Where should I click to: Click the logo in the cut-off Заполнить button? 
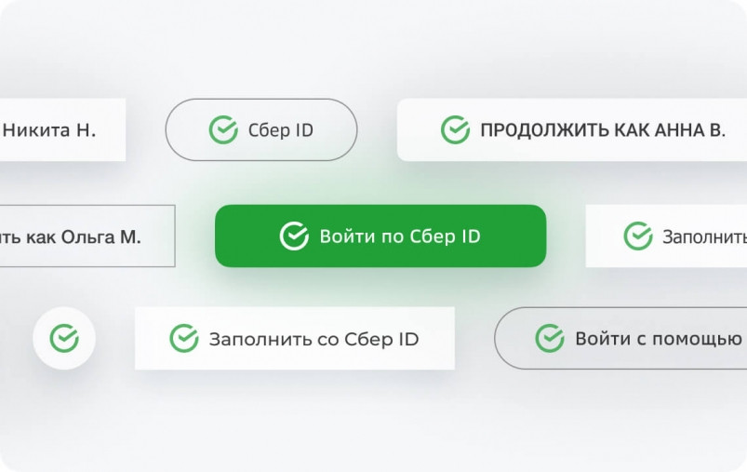638,236
